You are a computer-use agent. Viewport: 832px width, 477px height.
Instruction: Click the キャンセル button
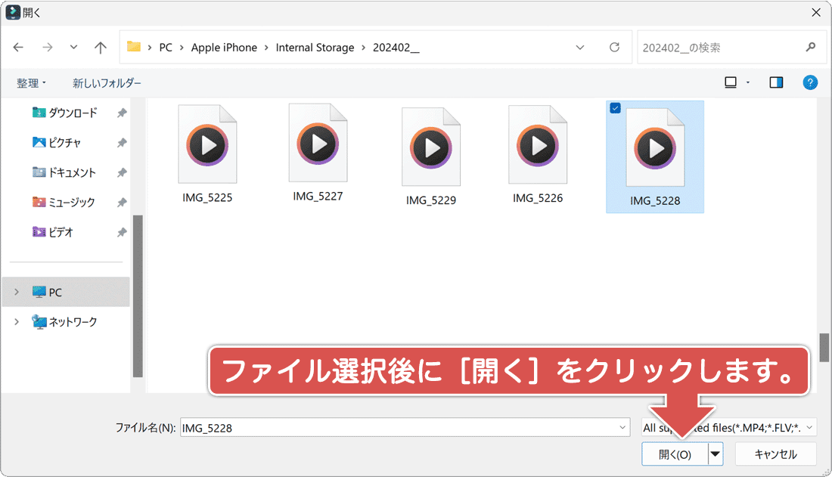point(776,454)
